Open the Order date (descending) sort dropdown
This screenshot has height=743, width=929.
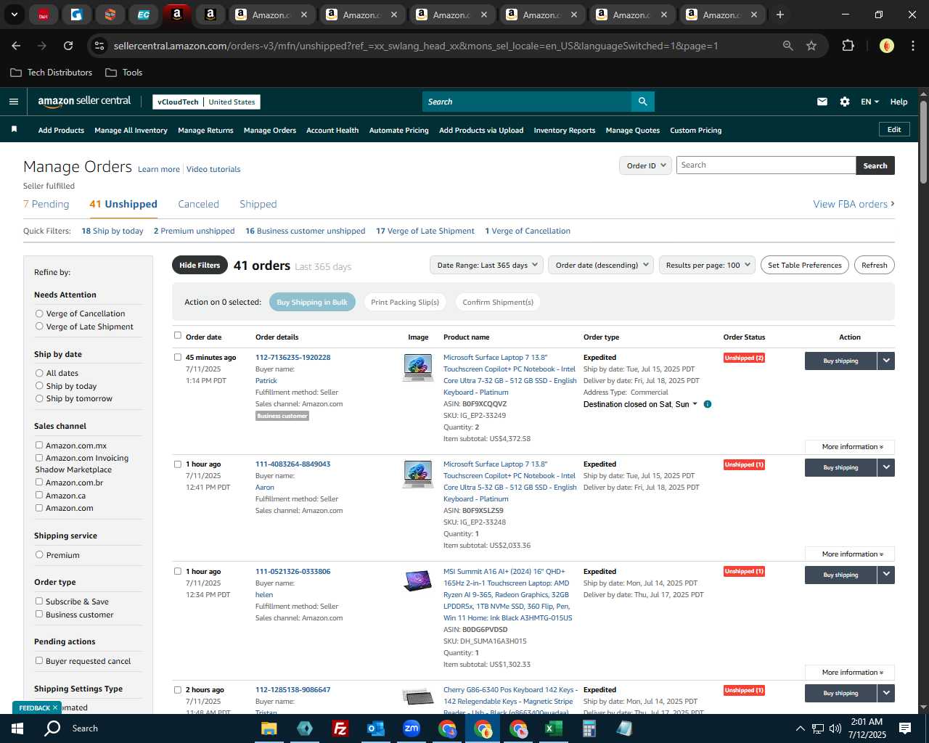(601, 265)
